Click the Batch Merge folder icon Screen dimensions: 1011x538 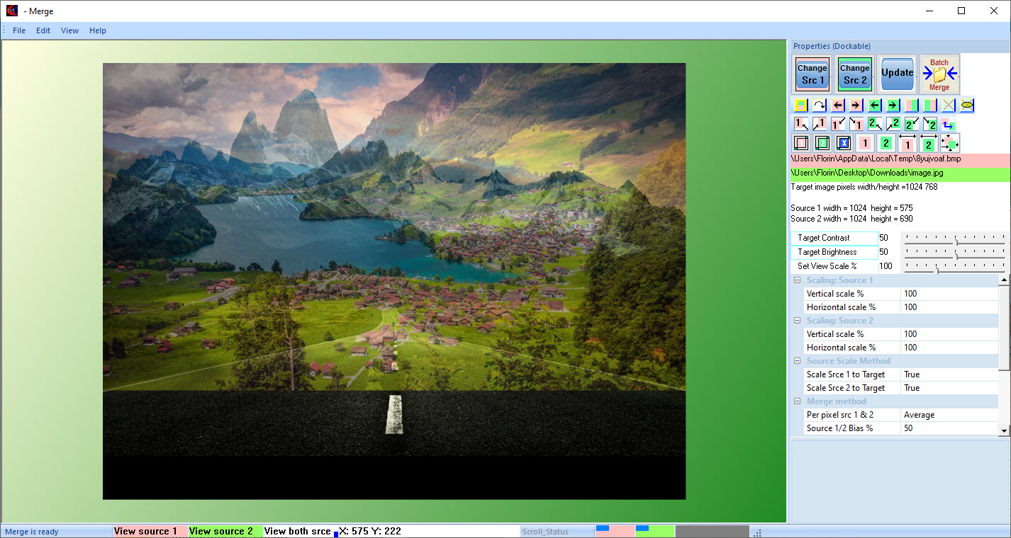[x=939, y=74]
